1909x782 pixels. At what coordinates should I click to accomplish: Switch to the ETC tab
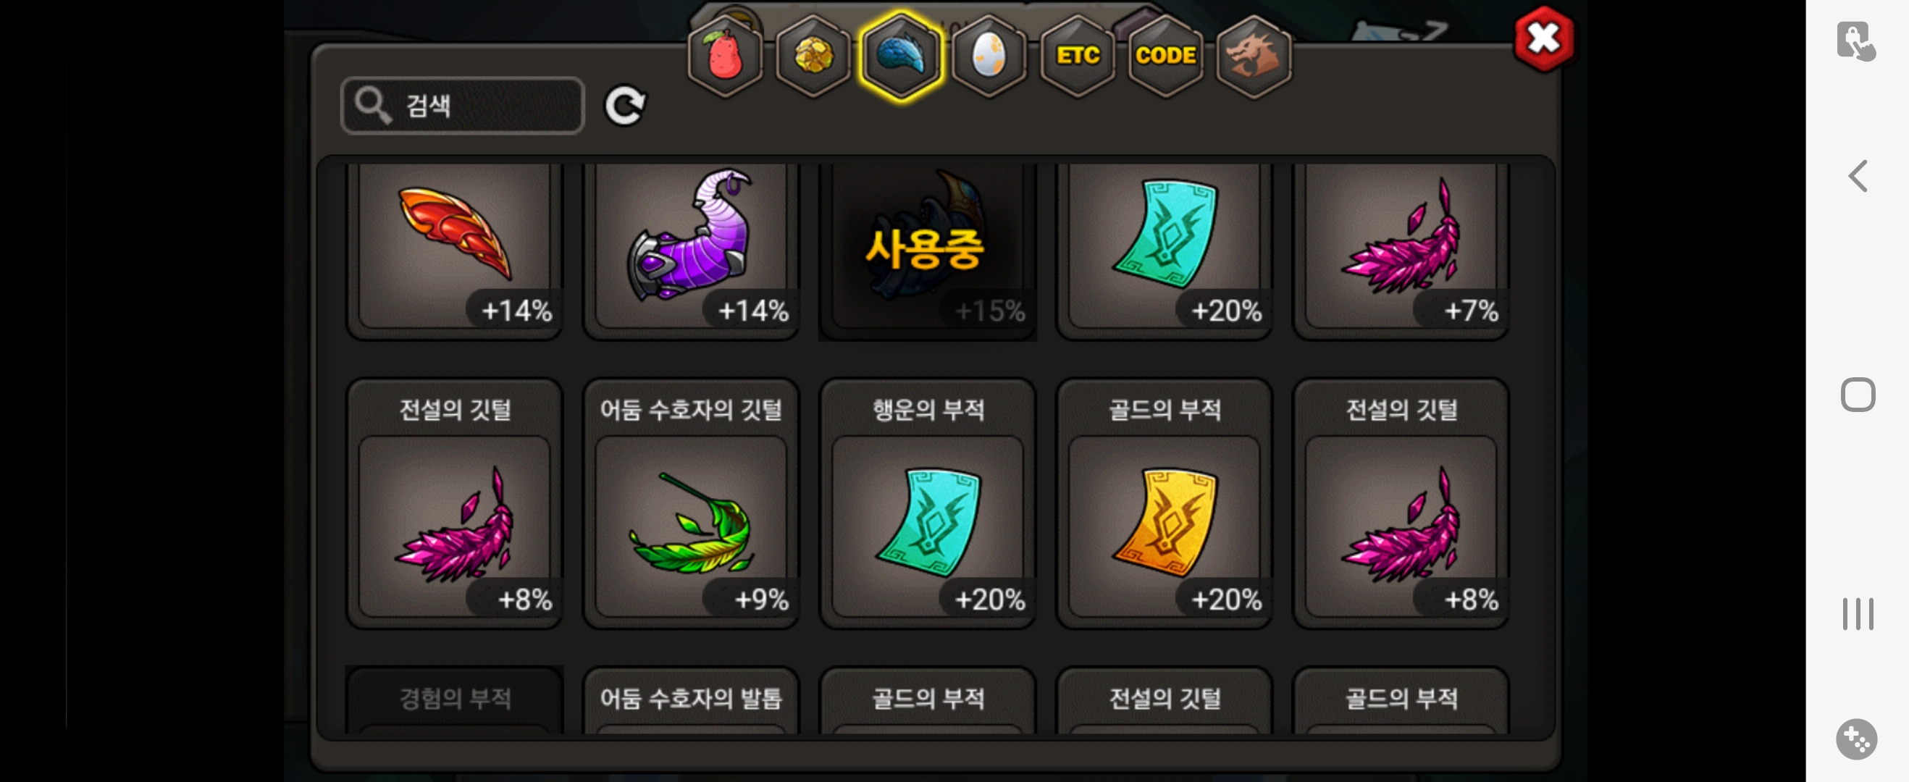(1077, 56)
